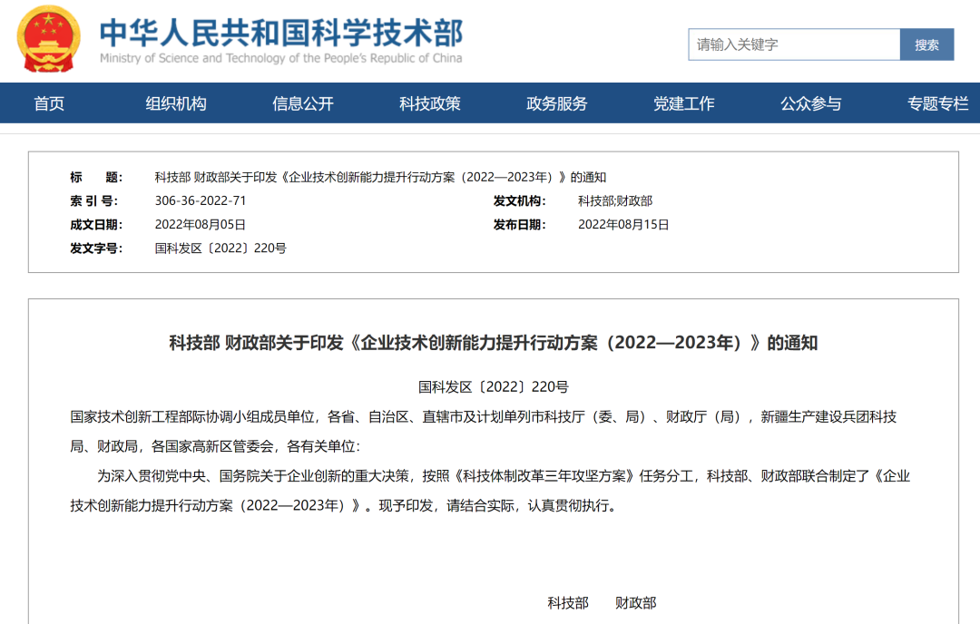Click the 发文字号 label
The image size is (980, 624).
click(x=96, y=248)
